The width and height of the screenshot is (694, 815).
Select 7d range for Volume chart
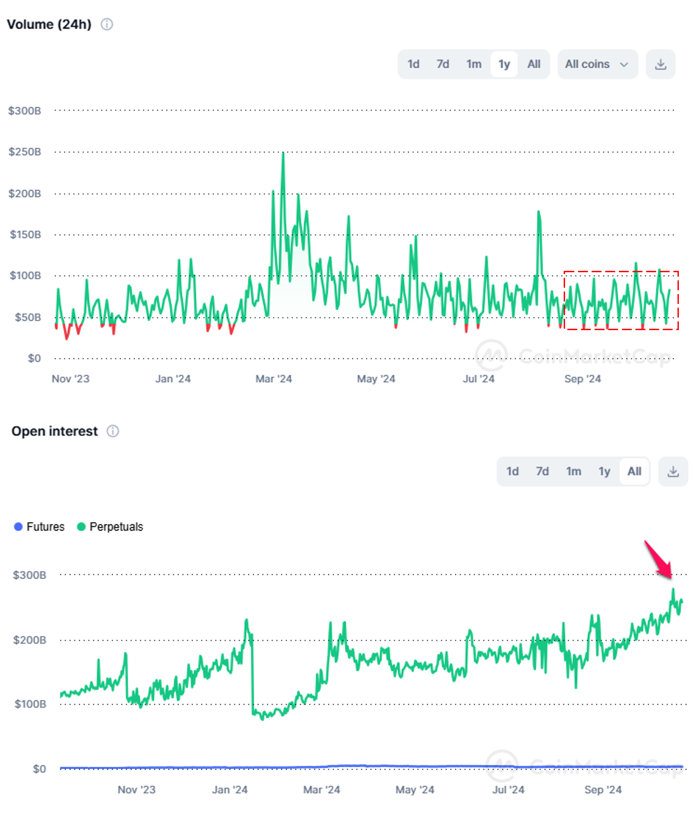click(443, 64)
